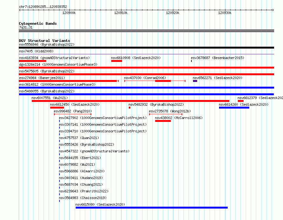
Task: Click the red esv274964 feature bar
Action: tap(69, 81)
